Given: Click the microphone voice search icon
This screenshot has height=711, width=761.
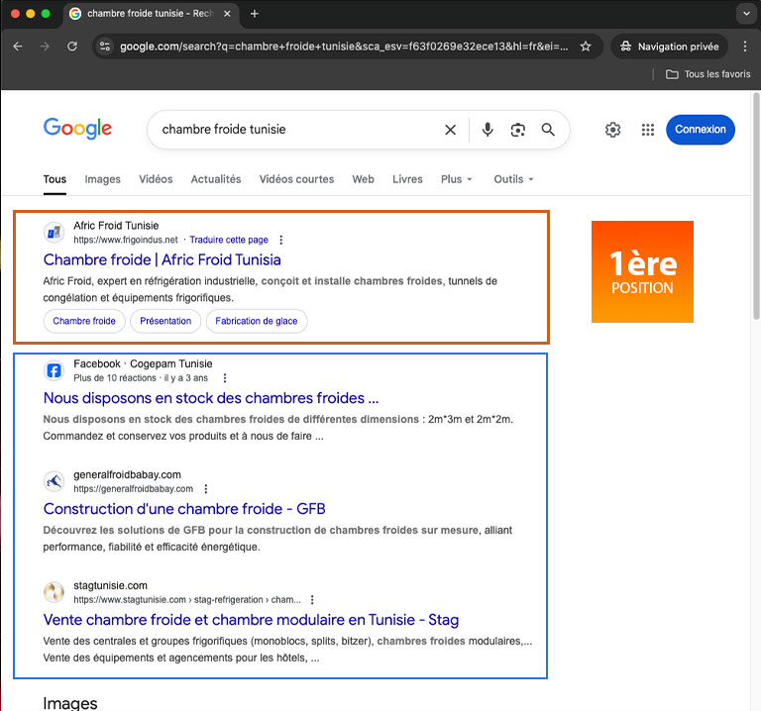Looking at the screenshot, I should point(487,130).
